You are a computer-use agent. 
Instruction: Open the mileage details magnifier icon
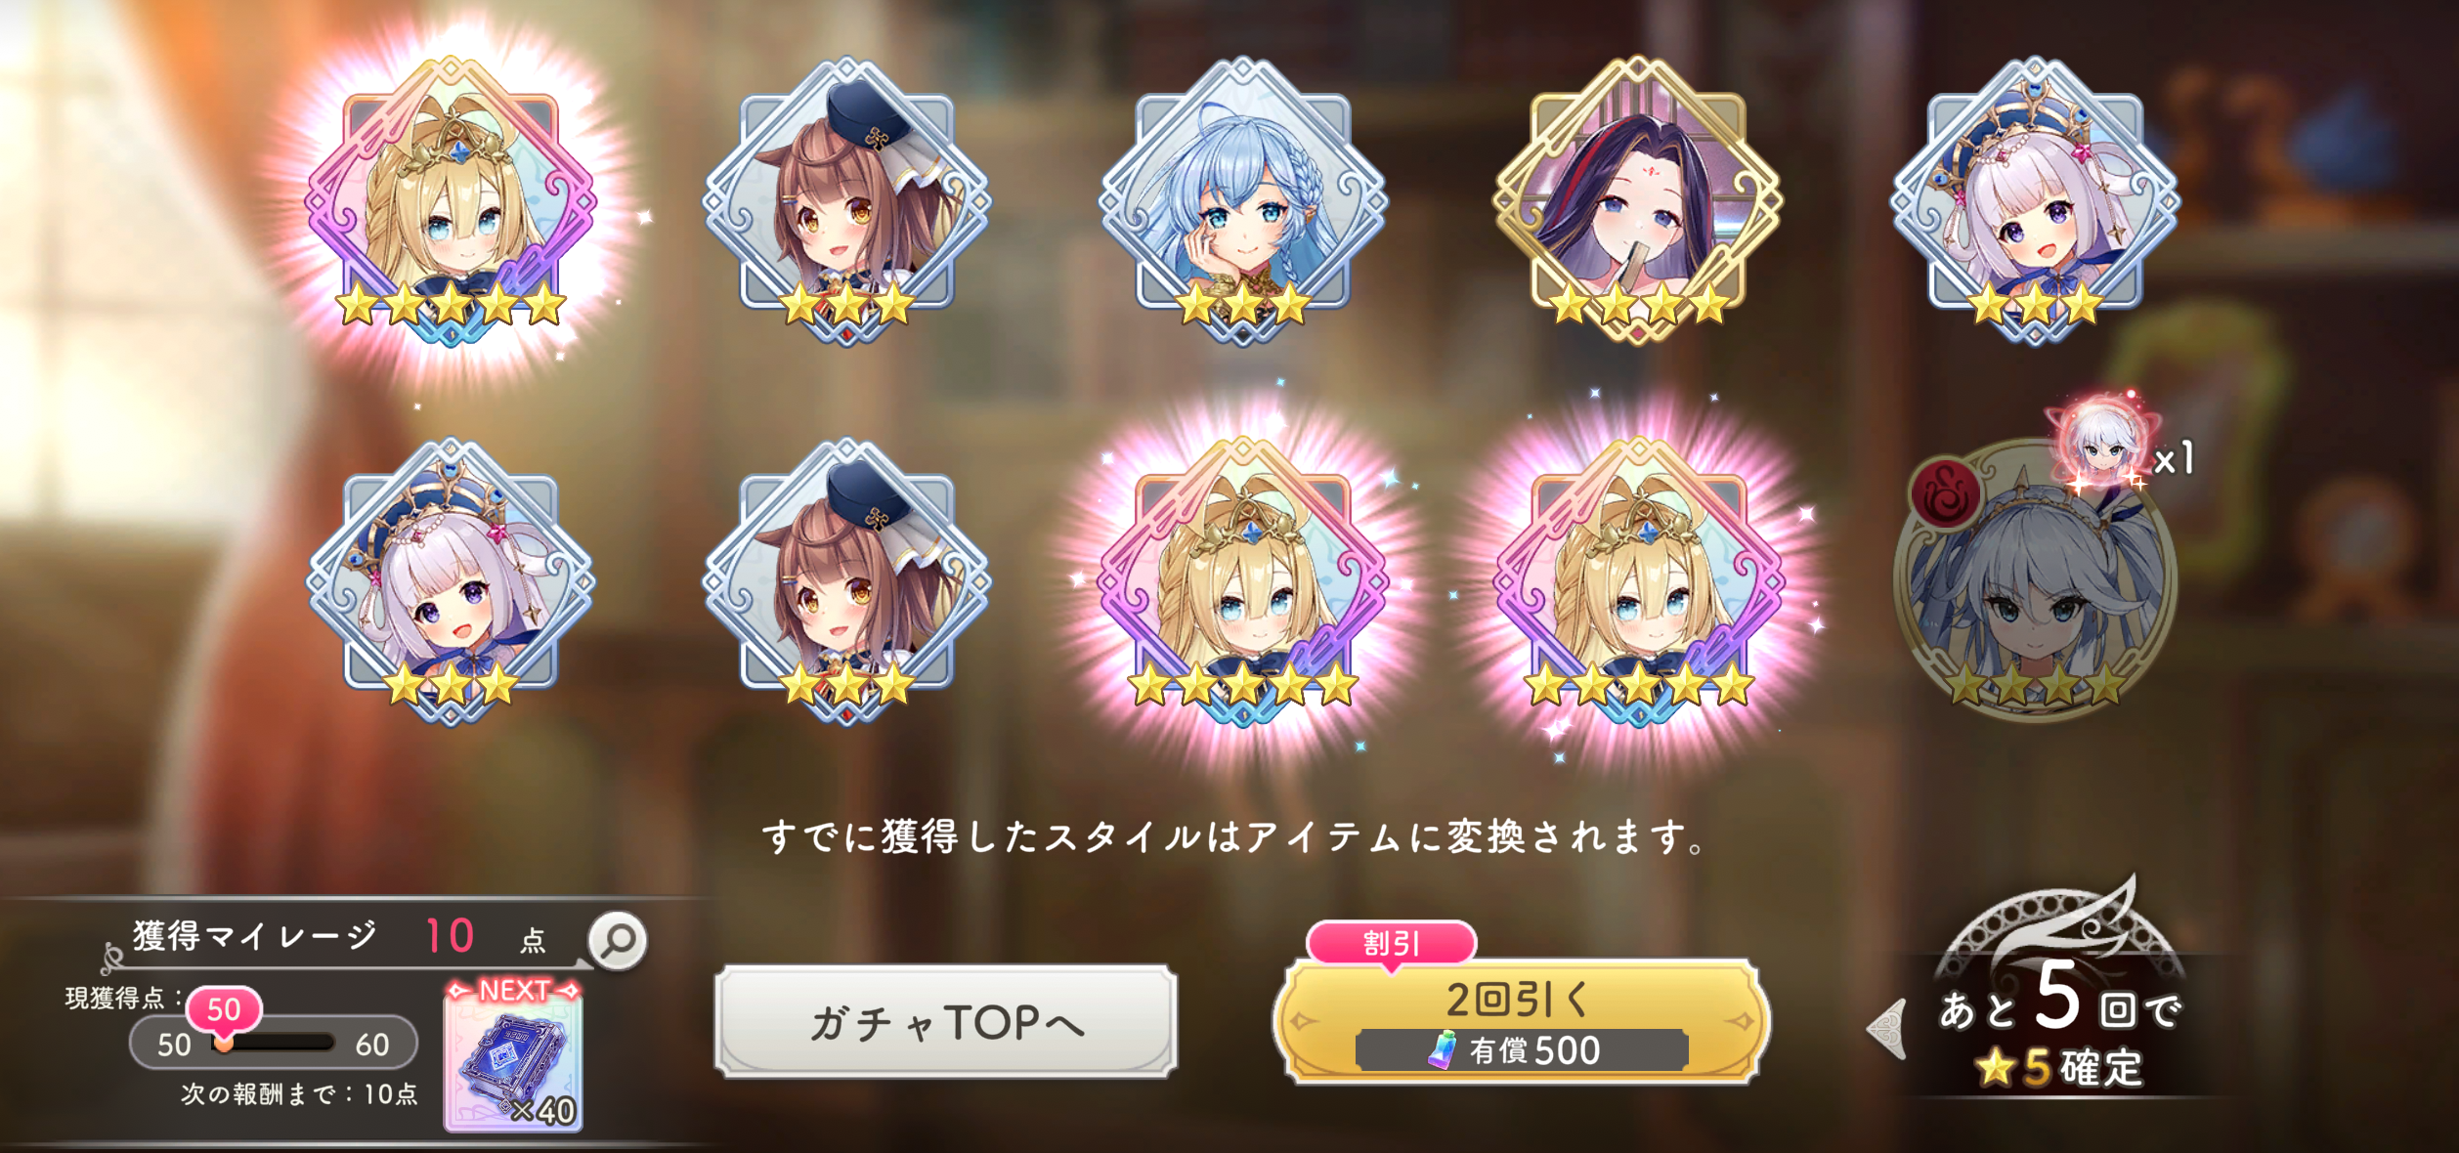[x=618, y=940]
